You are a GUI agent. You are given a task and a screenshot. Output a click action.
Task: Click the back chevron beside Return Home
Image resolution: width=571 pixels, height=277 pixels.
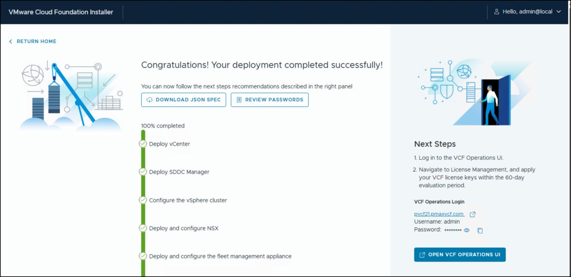(x=11, y=42)
